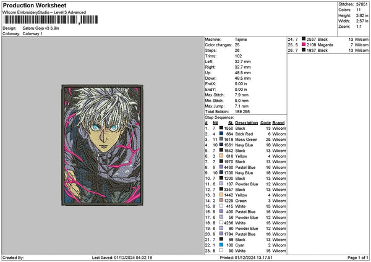Click the Description column header
371x262 pixels.
pos(246,123)
